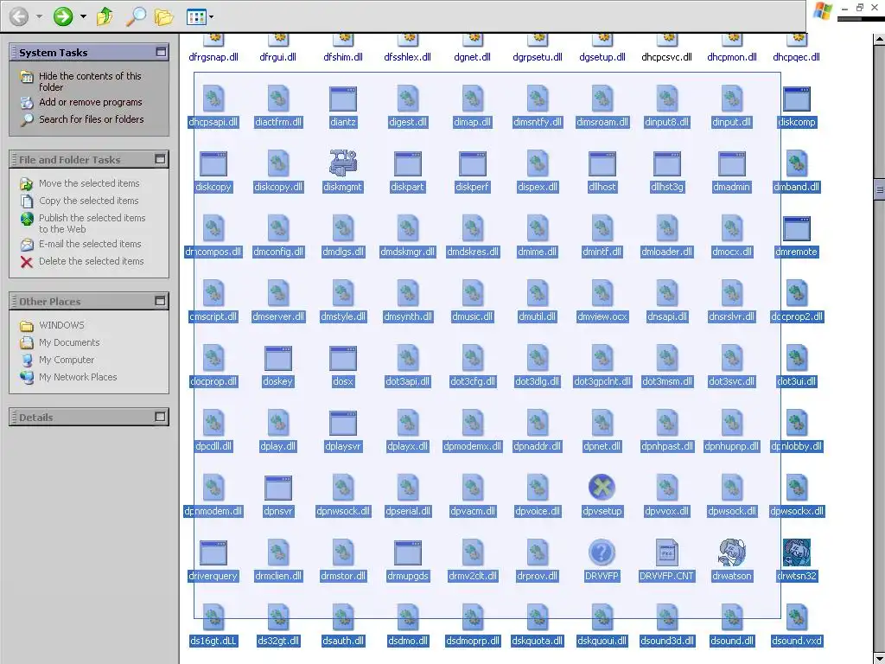Image resolution: width=885 pixels, height=664 pixels.
Task: Click the Back arrow toolbar button
Action: tap(19, 16)
